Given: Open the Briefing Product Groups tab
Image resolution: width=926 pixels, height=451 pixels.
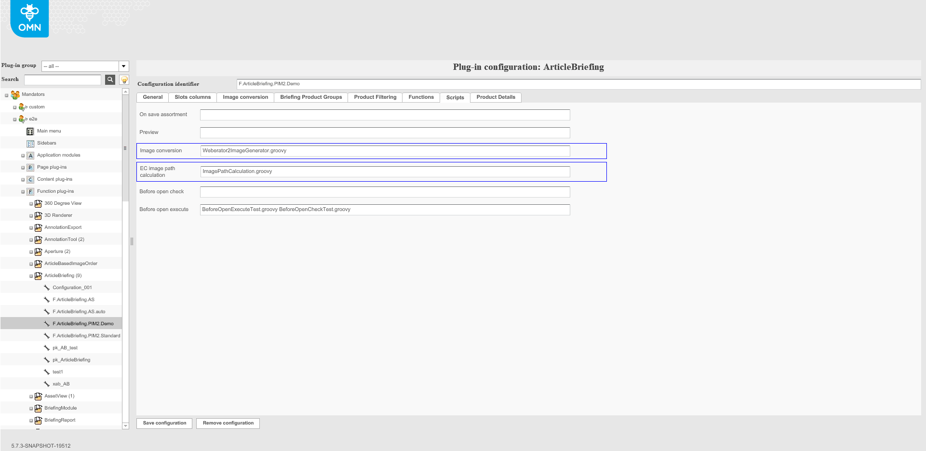Looking at the screenshot, I should (311, 97).
